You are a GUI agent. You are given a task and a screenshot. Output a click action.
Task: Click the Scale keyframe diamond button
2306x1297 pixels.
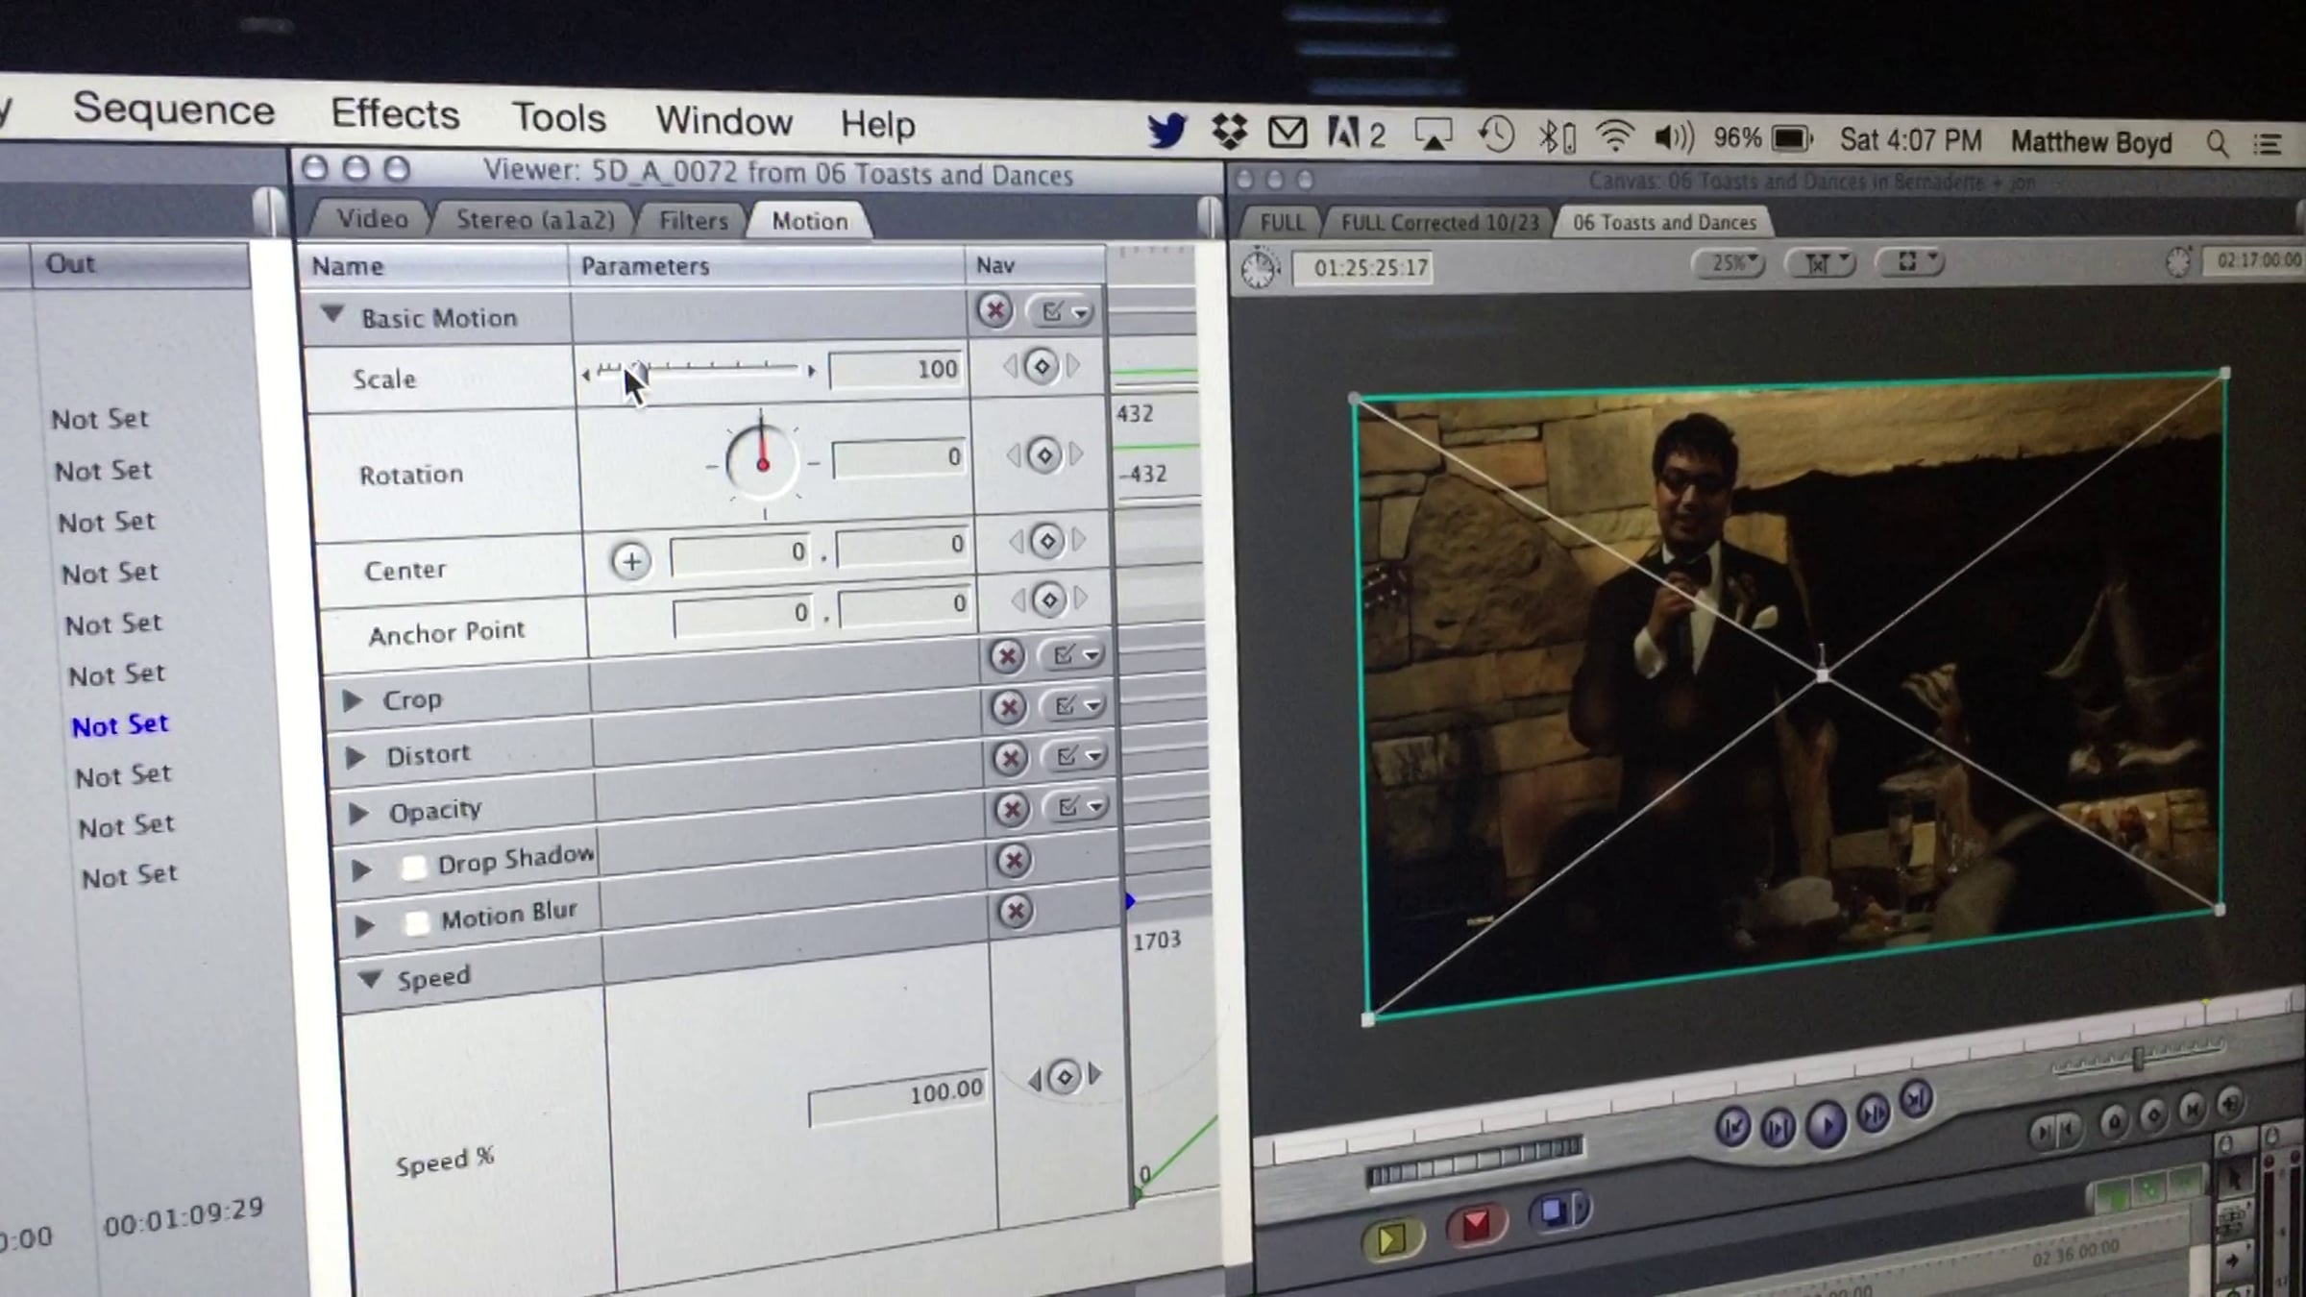point(1042,367)
